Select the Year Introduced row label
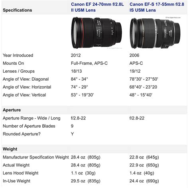This screenshot has height=188, width=189. pos(18,55)
